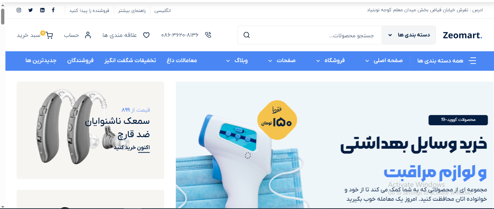Open the hamburger all-categories menu icon

472,61
